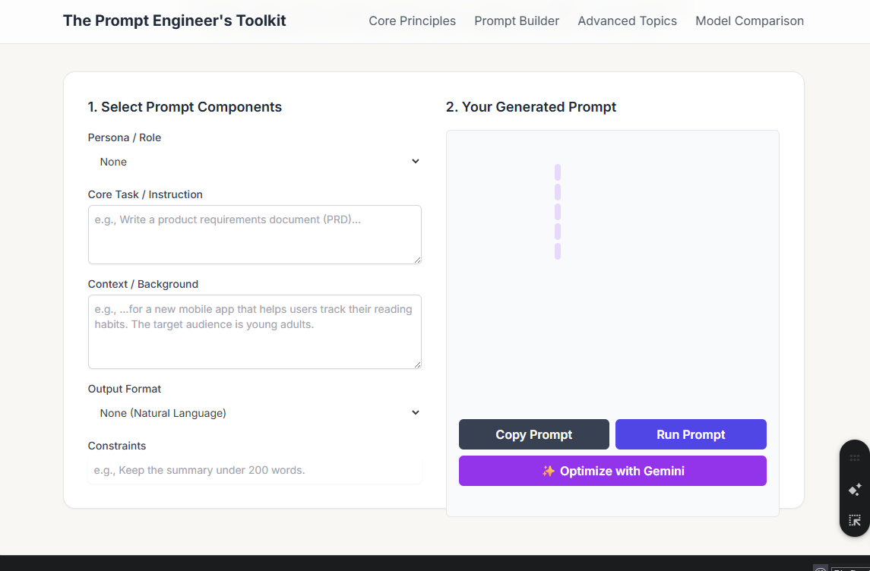Image resolution: width=870 pixels, height=571 pixels.
Task: Navigate to Advanced Topics
Action: click(627, 21)
